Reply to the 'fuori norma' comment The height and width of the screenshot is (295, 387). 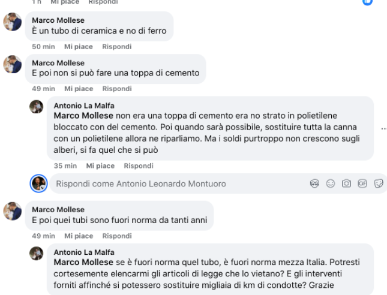click(x=117, y=236)
